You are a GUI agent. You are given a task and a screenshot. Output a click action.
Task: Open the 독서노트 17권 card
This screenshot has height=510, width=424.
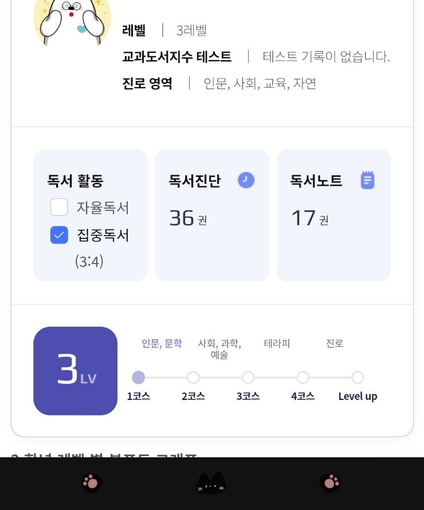[x=333, y=215]
